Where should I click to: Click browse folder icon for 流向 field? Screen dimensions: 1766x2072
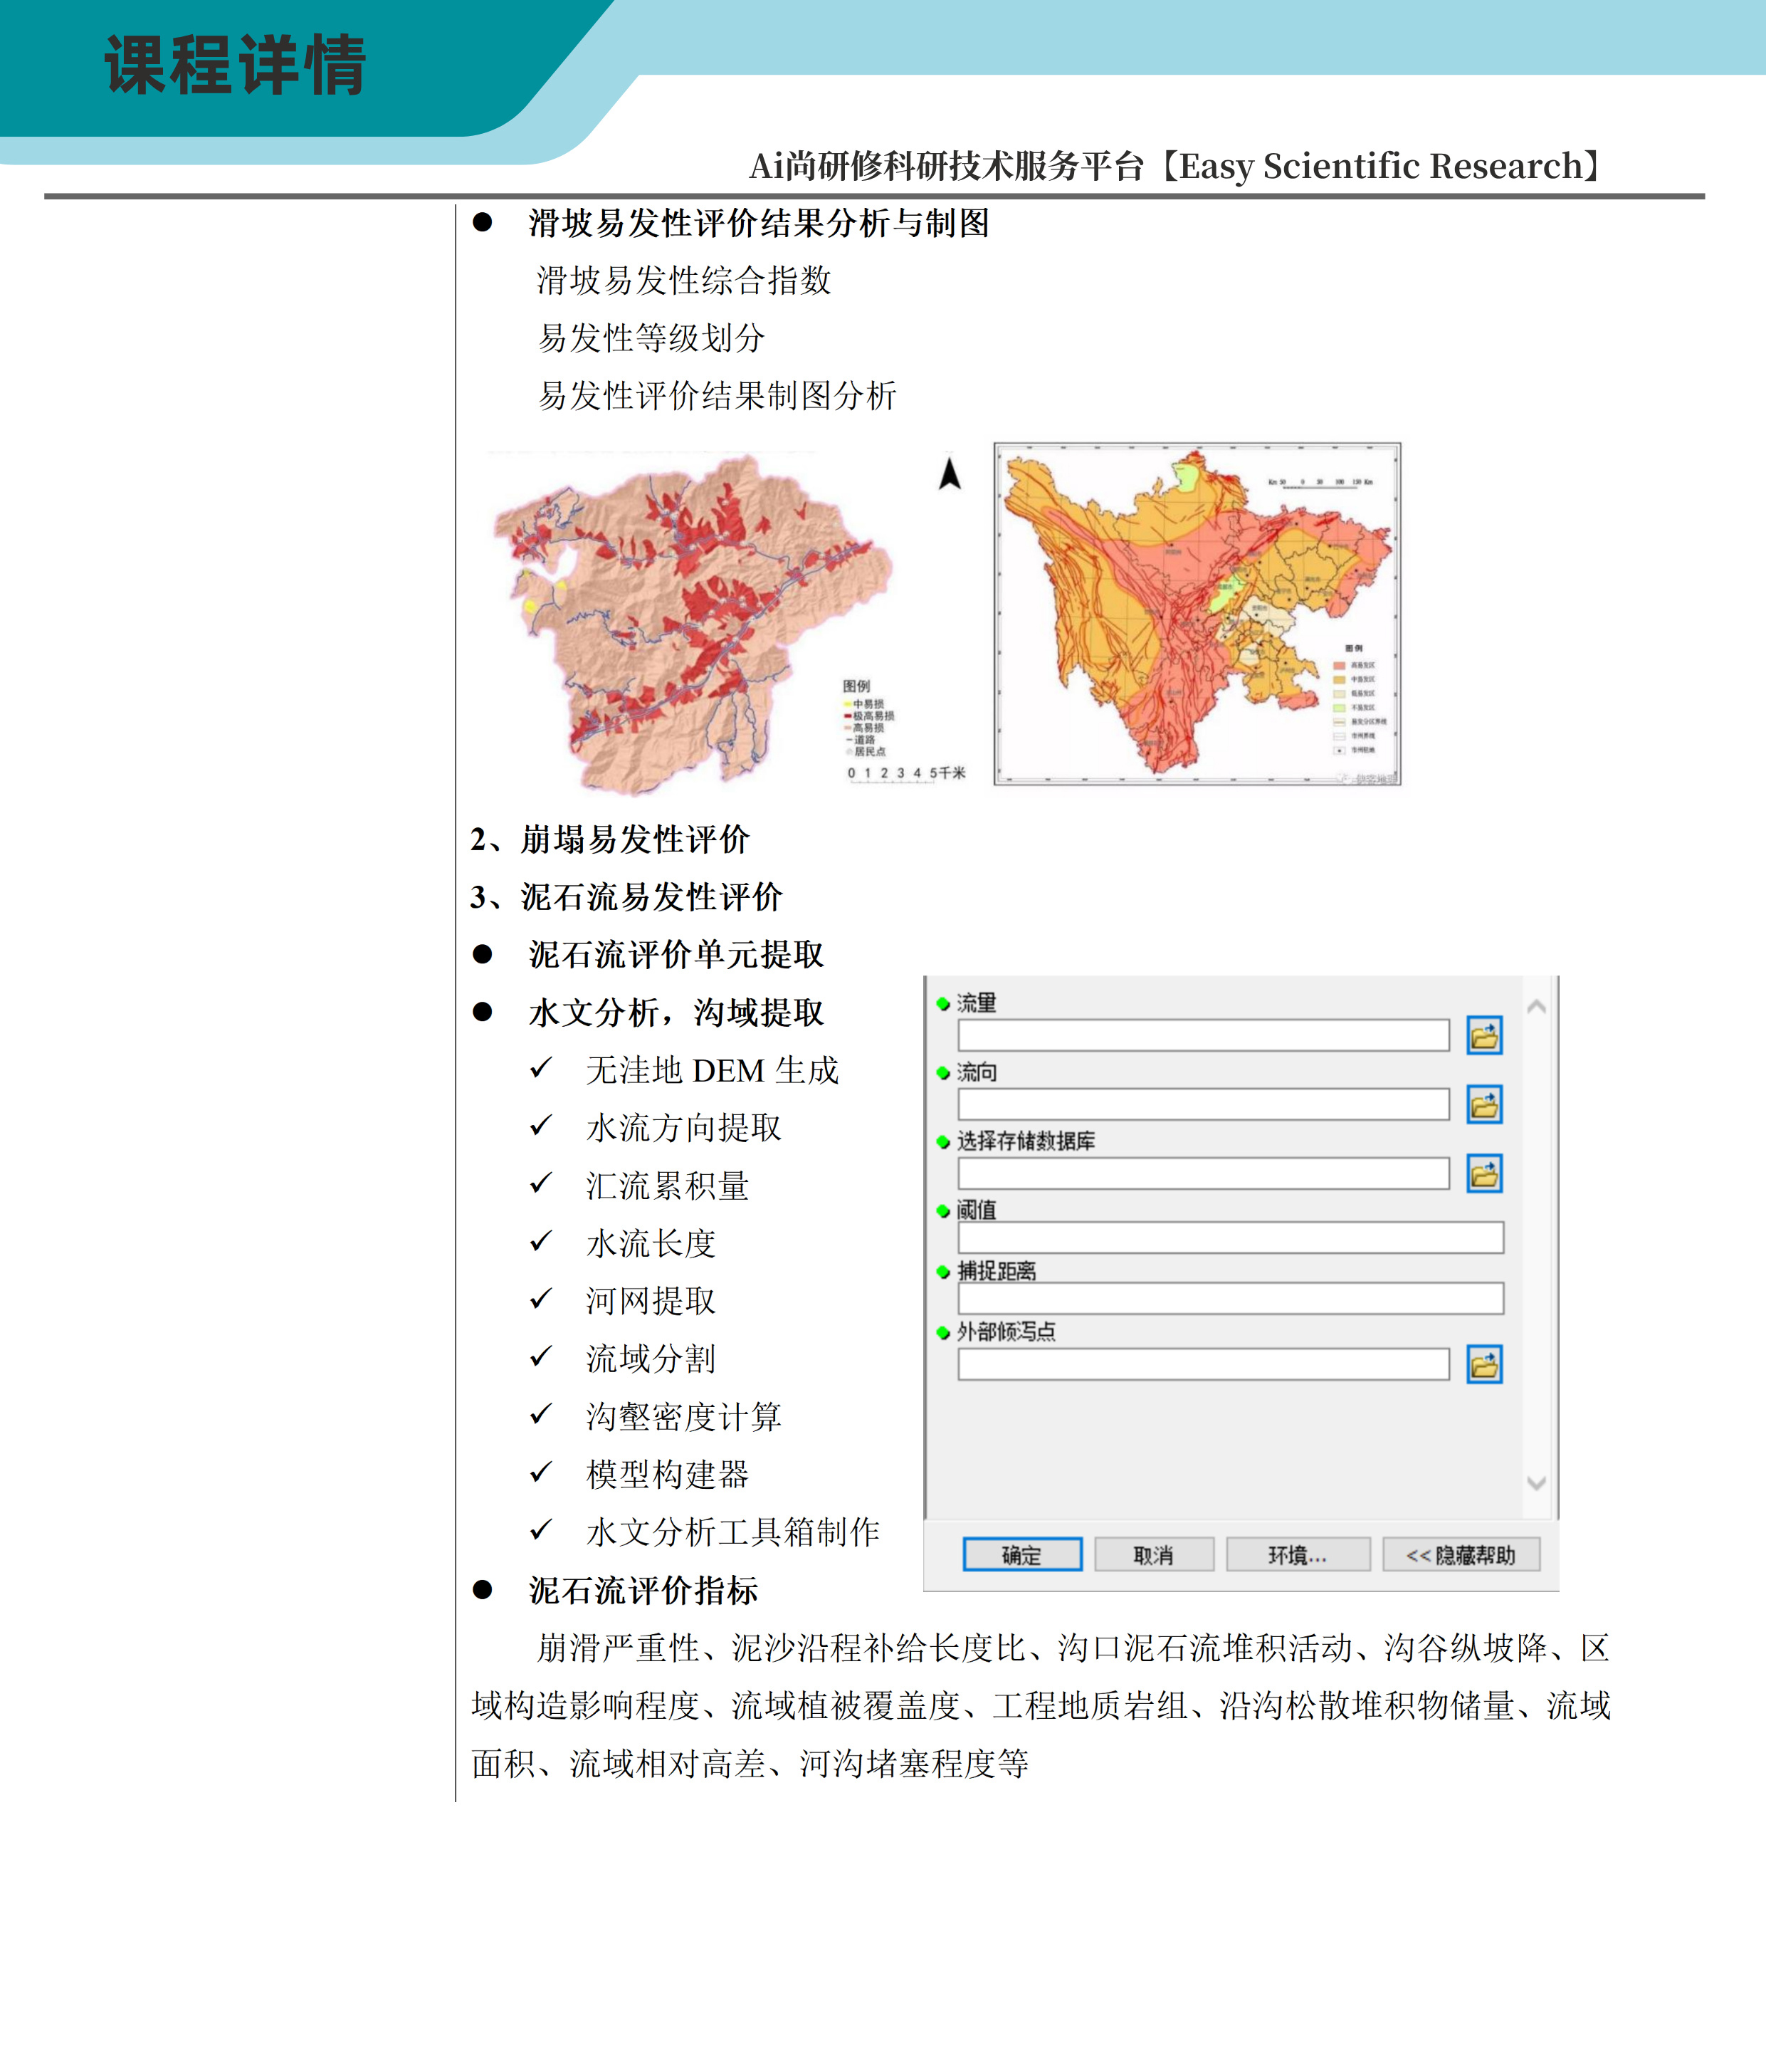(x=1484, y=1104)
